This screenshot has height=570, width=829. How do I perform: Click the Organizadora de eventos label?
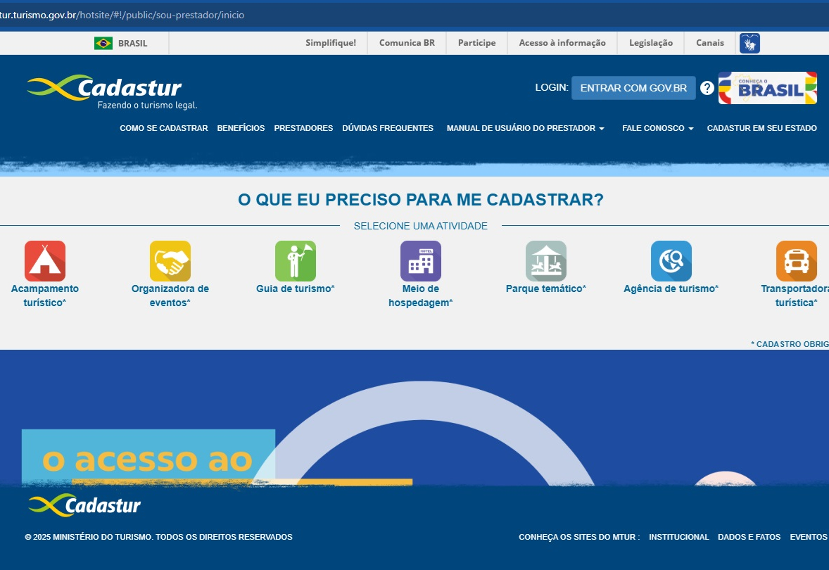(170, 296)
